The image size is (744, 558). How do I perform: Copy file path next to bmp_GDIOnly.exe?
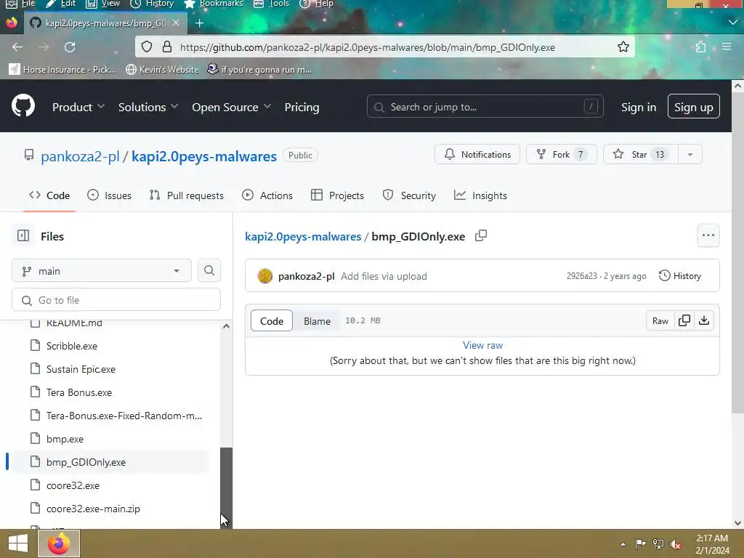coord(481,235)
